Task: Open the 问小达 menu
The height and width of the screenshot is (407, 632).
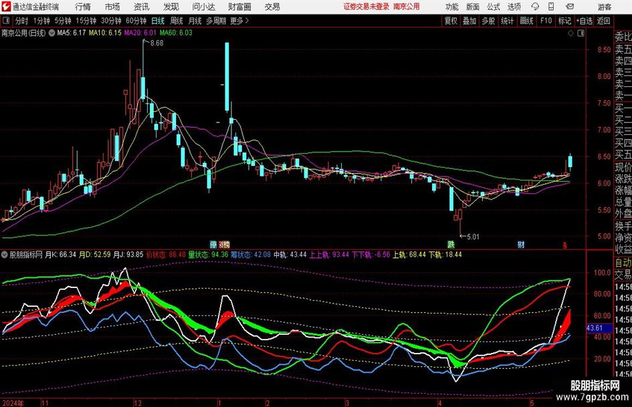Action: click(203, 7)
